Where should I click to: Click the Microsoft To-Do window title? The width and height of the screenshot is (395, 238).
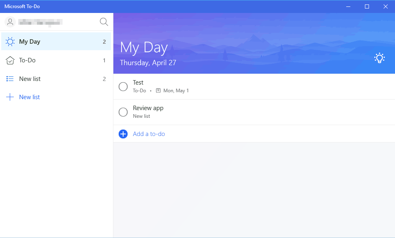(x=22, y=6)
